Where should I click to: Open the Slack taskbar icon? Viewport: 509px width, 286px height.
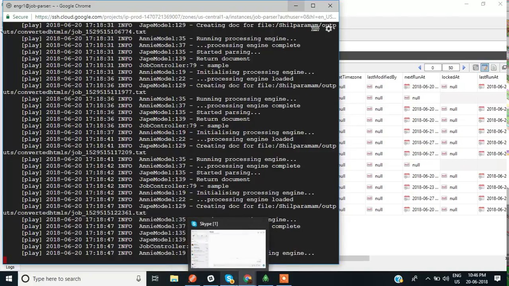pyautogui.click(x=211, y=278)
